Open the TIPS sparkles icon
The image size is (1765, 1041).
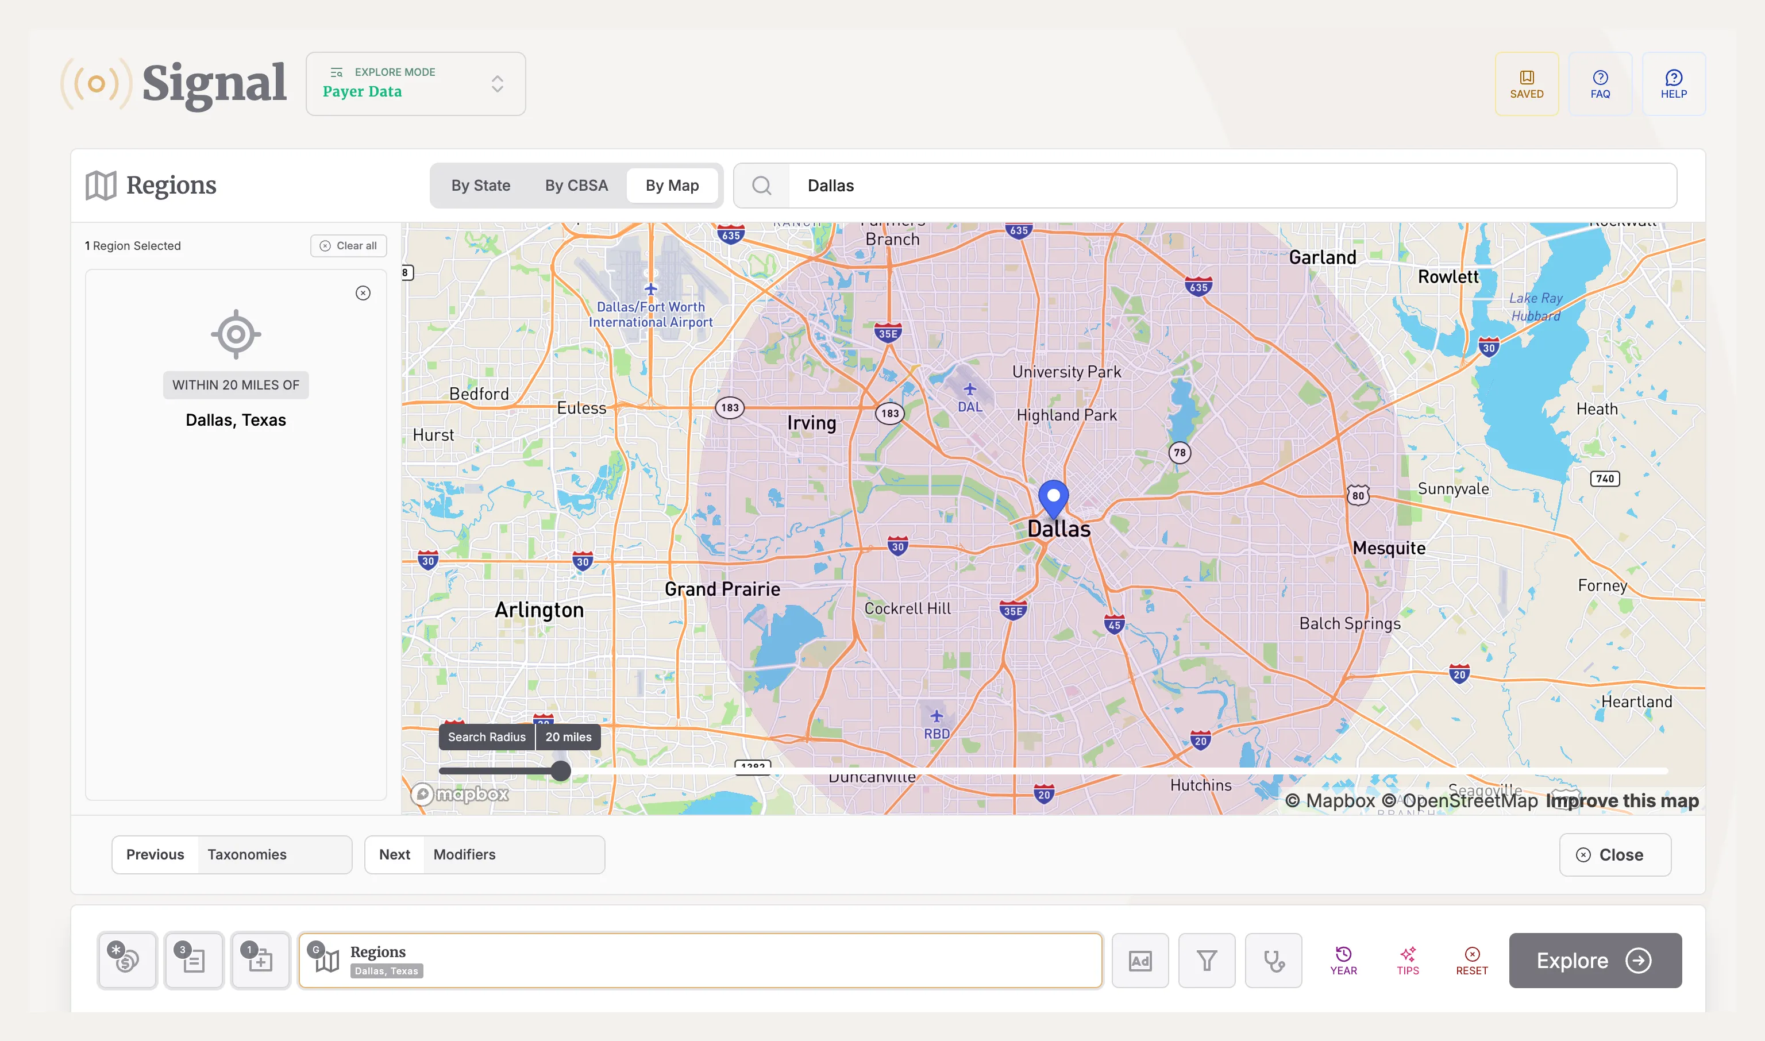pyautogui.click(x=1407, y=961)
